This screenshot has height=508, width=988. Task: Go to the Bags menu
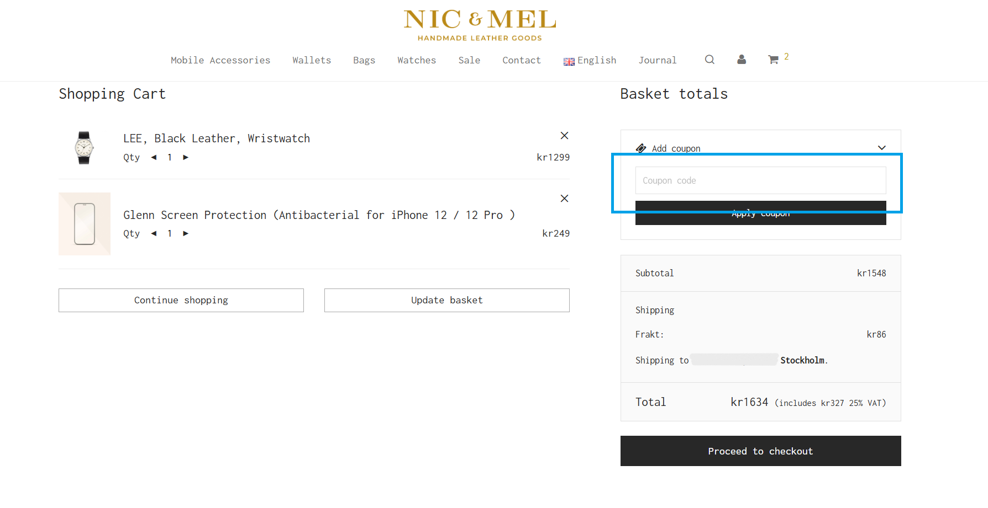coord(364,60)
